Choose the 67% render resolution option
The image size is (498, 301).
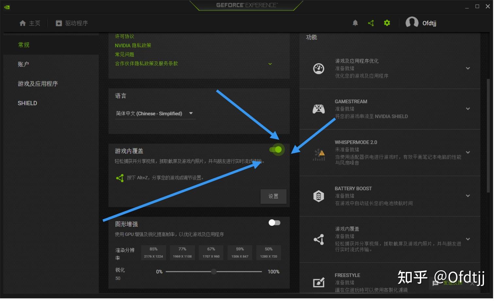[211, 253]
